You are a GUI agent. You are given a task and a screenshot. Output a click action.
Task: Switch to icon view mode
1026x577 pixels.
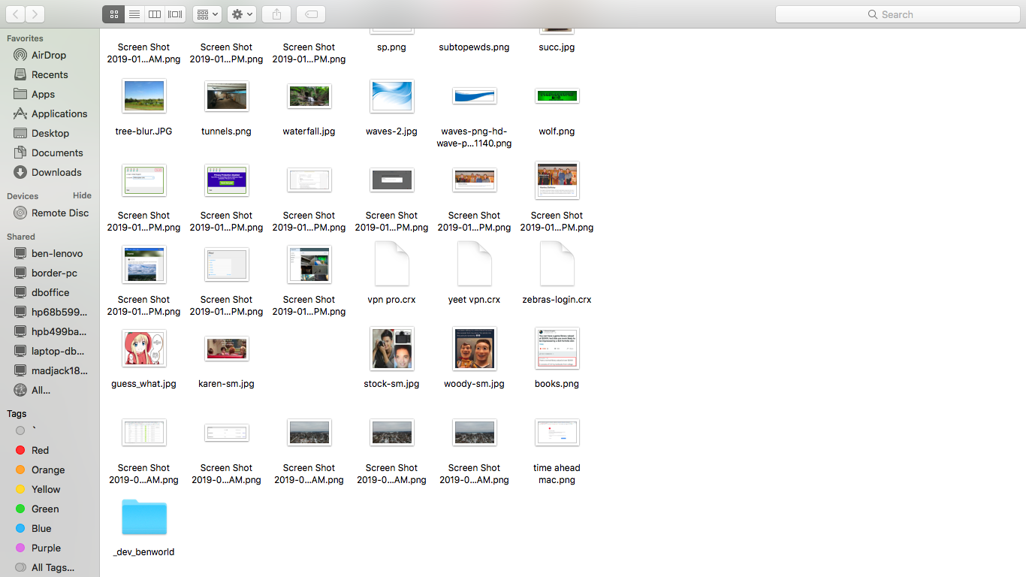click(113, 14)
